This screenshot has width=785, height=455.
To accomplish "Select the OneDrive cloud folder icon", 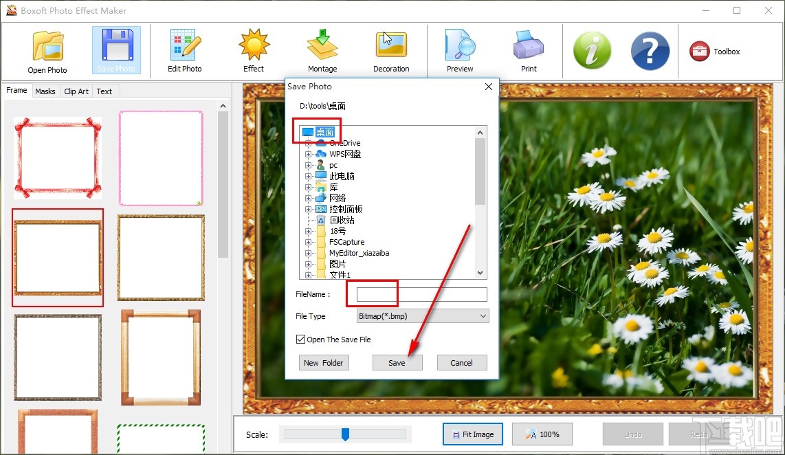I will [x=321, y=143].
